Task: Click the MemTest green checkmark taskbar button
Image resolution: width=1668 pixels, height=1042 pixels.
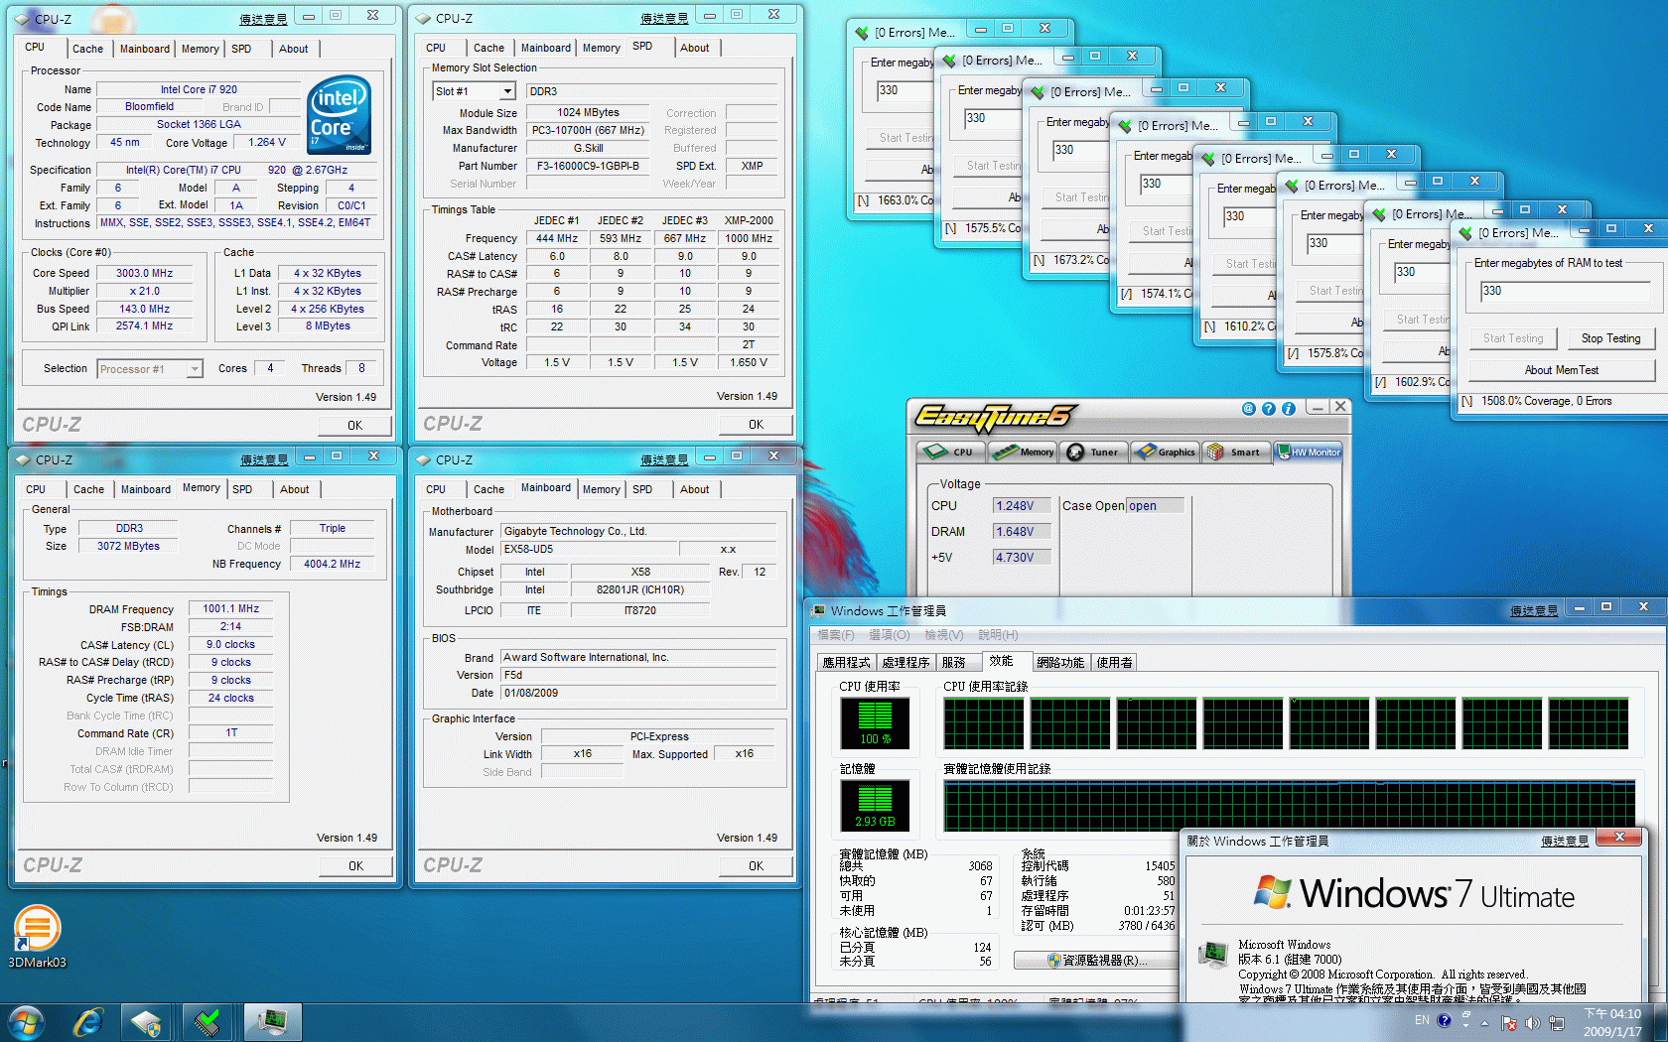Action: tap(208, 1022)
